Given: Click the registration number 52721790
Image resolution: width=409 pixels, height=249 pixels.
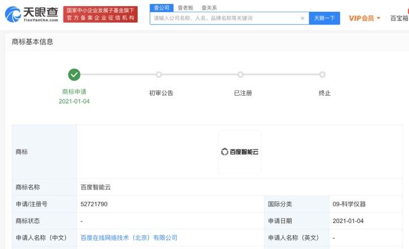Looking at the screenshot, I should pyautogui.click(x=94, y=204).
